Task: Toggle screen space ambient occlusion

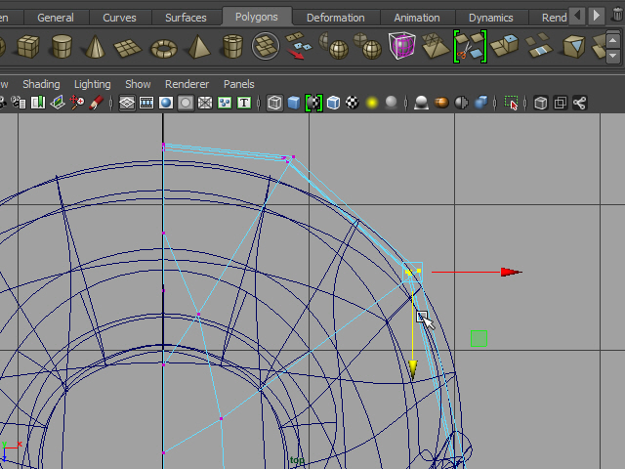Action: click(x=421, y=103)
